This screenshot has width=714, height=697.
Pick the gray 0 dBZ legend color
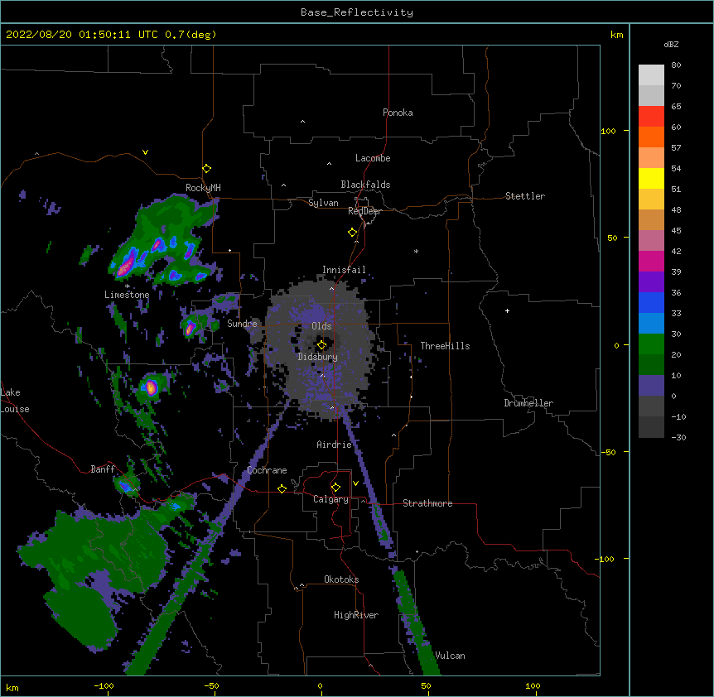click(x=651, y=406)
